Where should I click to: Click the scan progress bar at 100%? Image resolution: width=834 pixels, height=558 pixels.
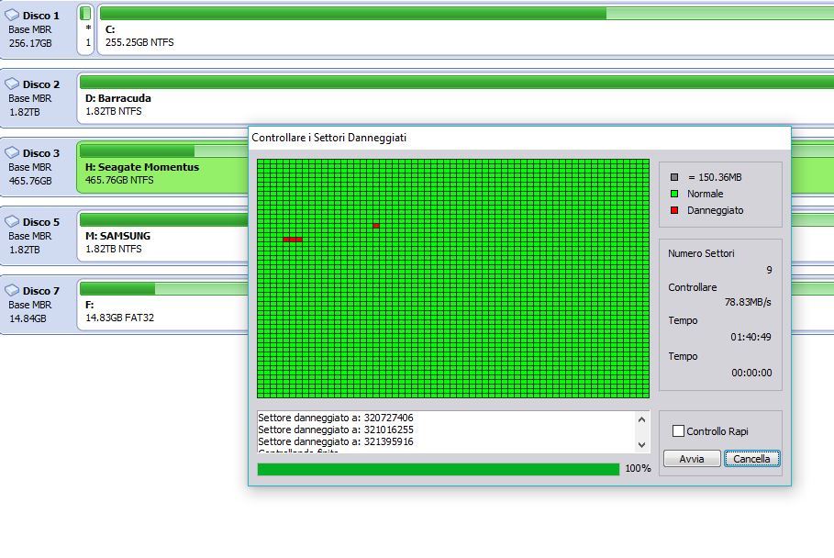tap(439, 469)
